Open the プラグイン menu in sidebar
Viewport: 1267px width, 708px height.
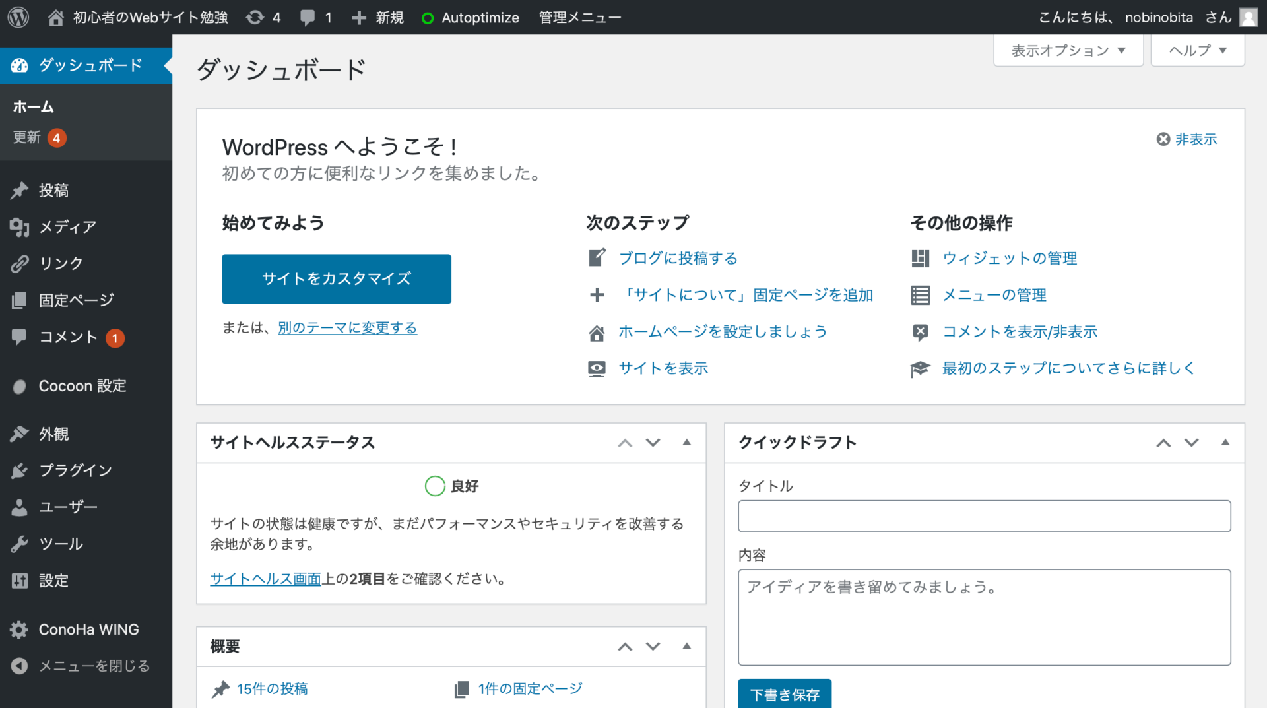75,470
